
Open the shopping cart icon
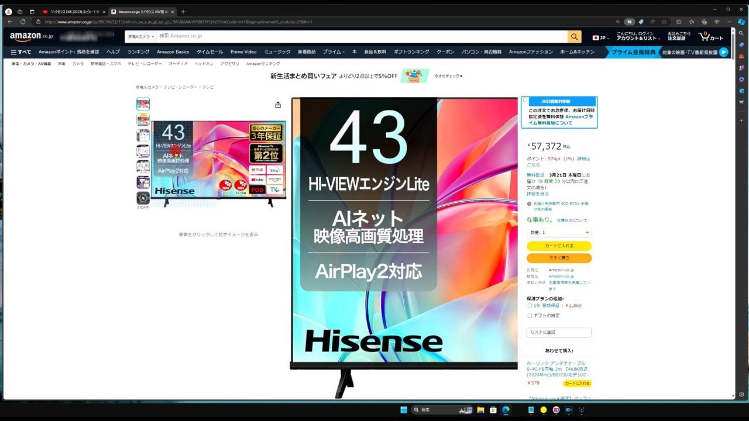pyautogui.click(x=711, y=37)
